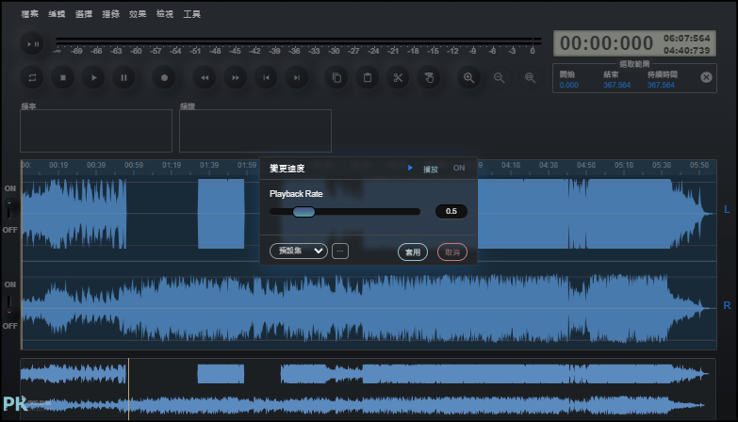Open the 工具 (Tools) menu
The image size is (738, 422).
(191, 14)
